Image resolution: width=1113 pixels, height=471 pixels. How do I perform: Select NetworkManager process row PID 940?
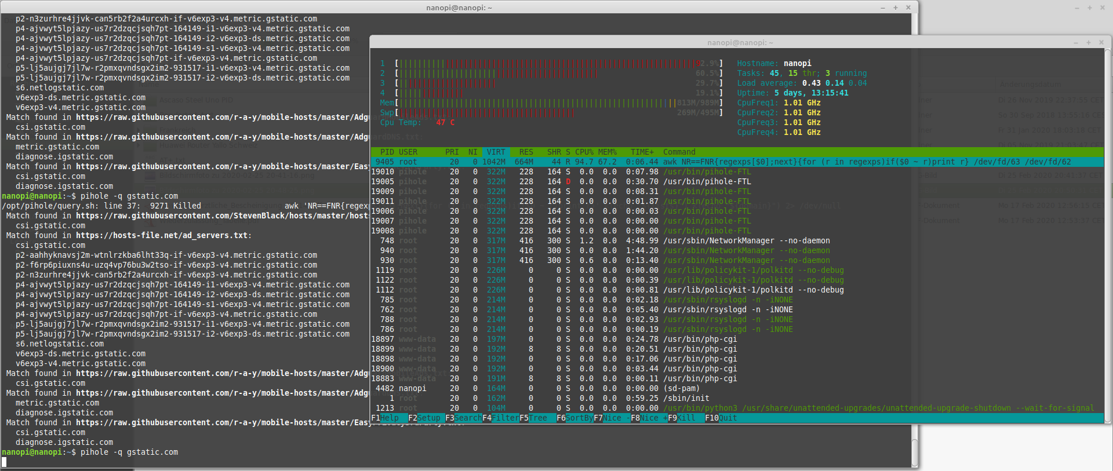click(737, 251)
